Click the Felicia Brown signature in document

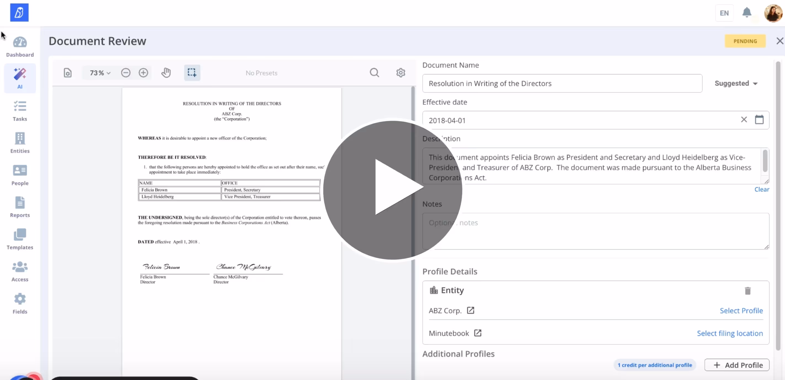tap(162, 267)
